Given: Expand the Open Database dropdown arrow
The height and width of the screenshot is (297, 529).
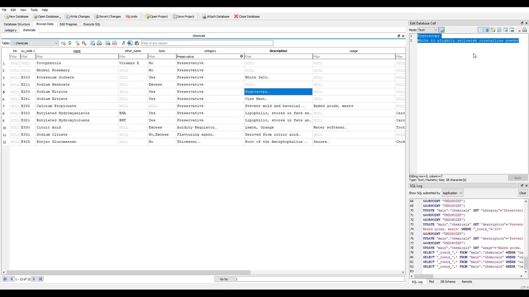Looking at the screenshot, I should pos(60,17).
